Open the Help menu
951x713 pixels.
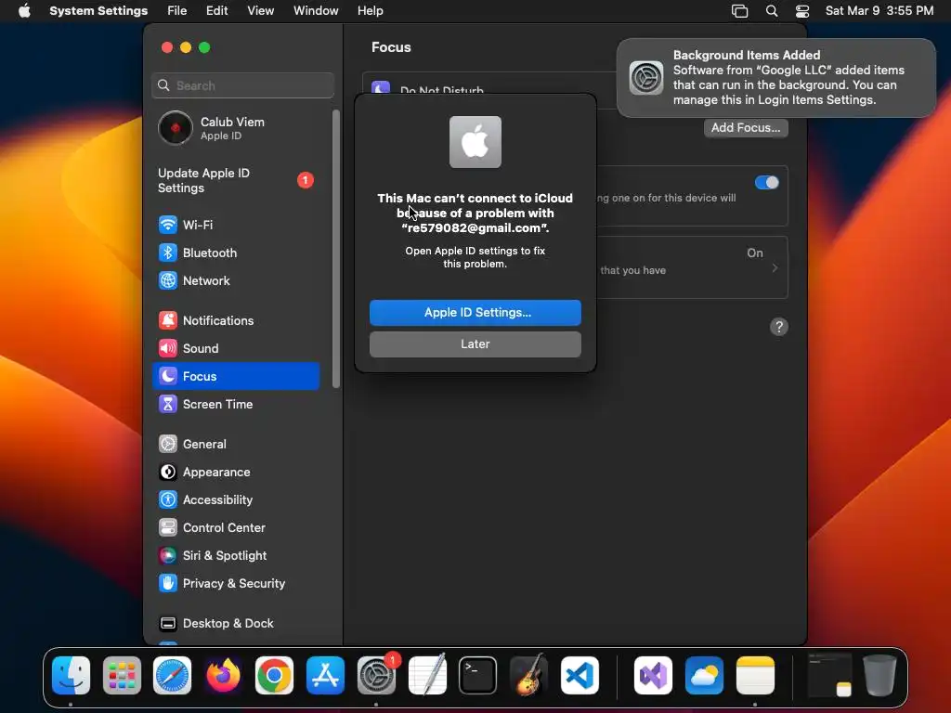click(x=370, y=11)
